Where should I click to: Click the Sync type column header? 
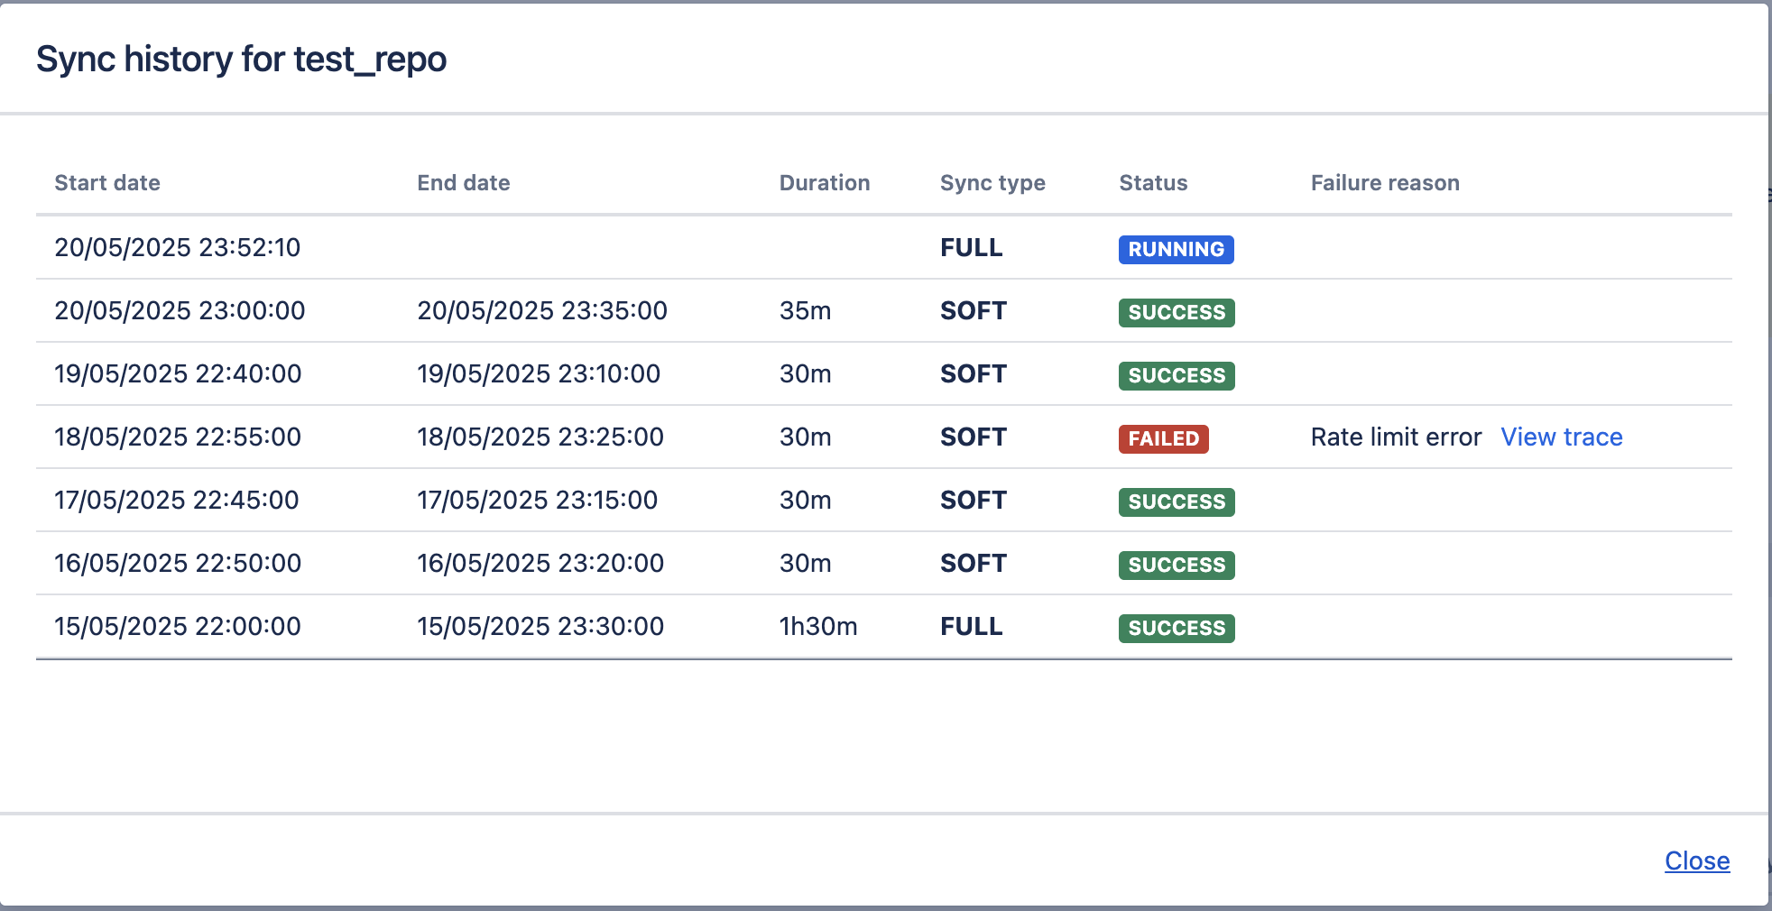992,183
